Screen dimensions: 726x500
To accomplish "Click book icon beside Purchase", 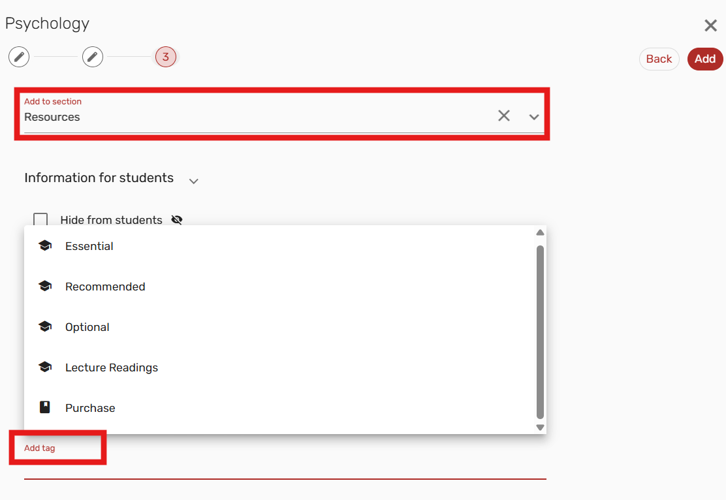I will coord(45,407).
